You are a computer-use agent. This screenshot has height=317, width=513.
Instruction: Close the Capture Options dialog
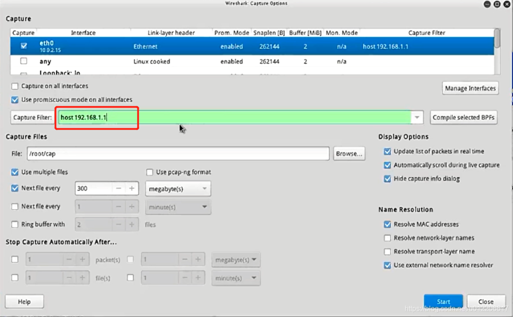coord(486,302)
